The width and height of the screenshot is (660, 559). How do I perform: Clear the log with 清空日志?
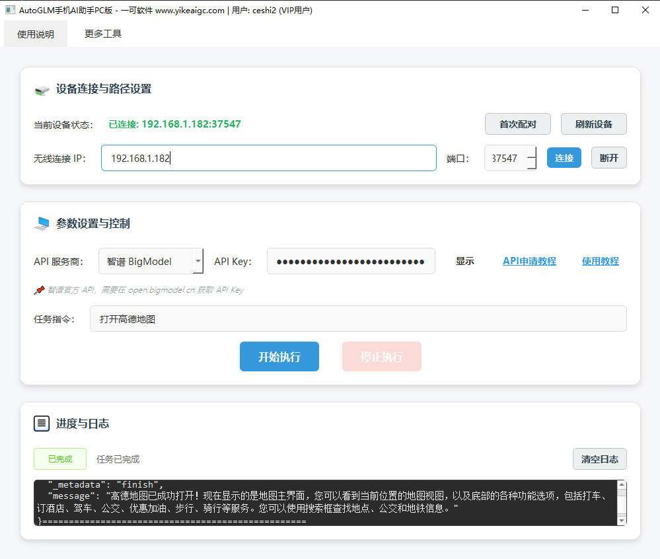click(599, 459)
